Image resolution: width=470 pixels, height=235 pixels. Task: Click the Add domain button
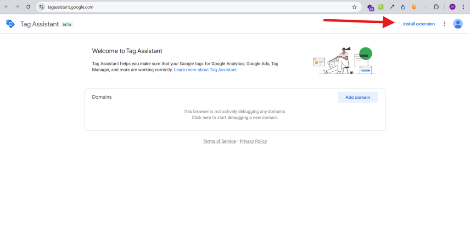coord(358,97)
